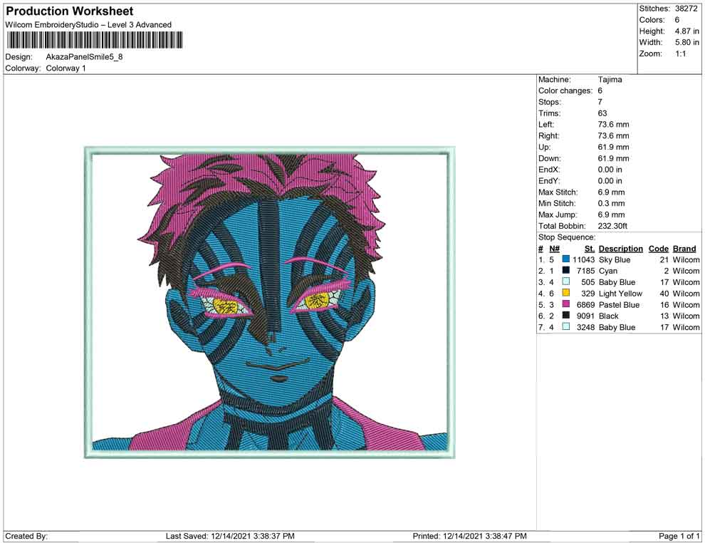Viewport: 705px width, 543px height.
Task: Click the 'Page 1 of 1' indicator
Action: (679, 536)
